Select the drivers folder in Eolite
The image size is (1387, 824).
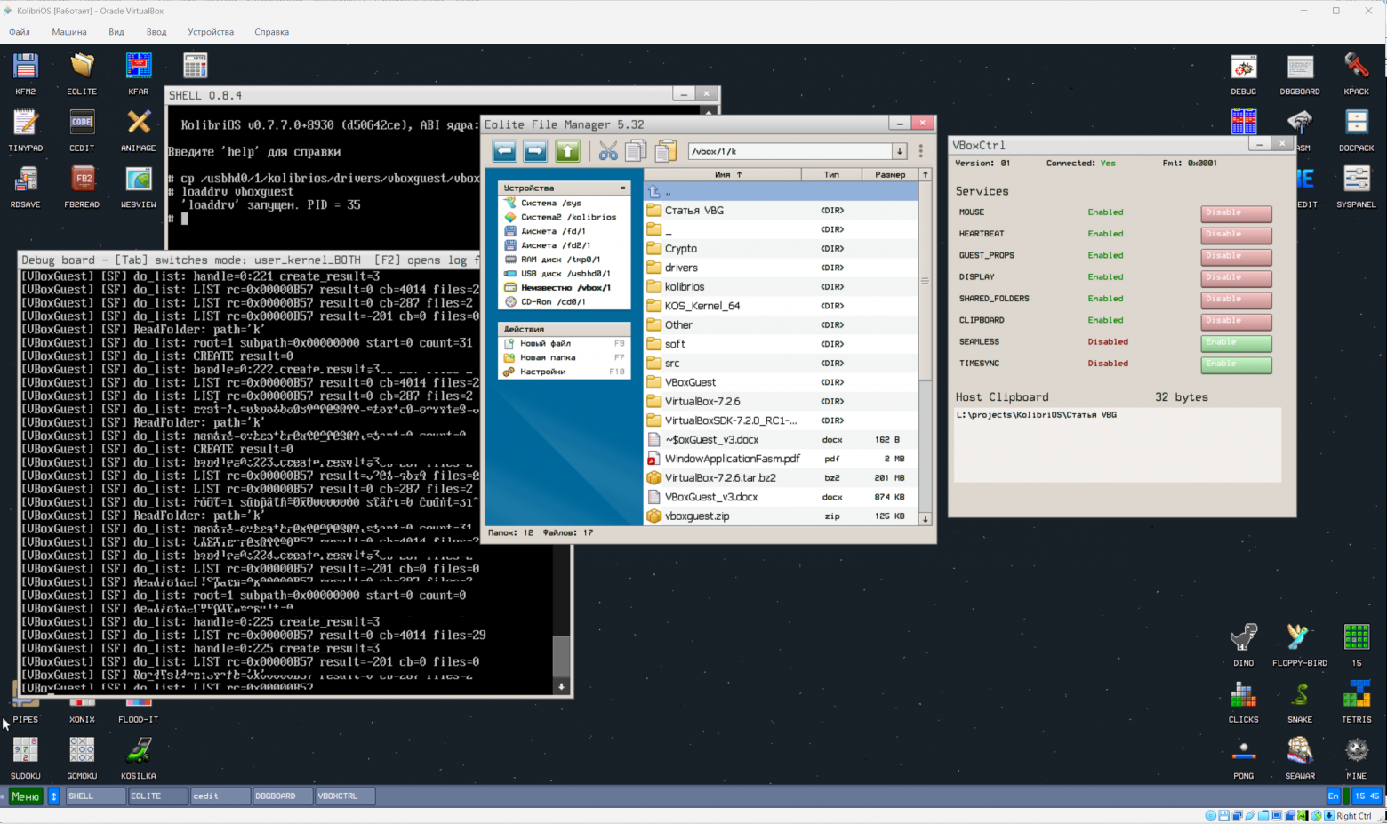[x=781, y=268]
